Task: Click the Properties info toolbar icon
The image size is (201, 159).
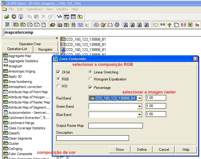Action: click(x=21, y=17)
